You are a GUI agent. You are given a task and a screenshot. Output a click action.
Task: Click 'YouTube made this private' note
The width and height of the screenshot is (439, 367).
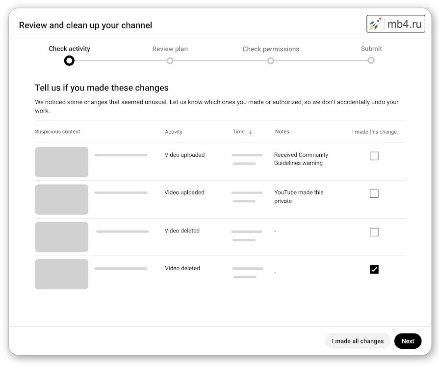click(x=299, y=197)
